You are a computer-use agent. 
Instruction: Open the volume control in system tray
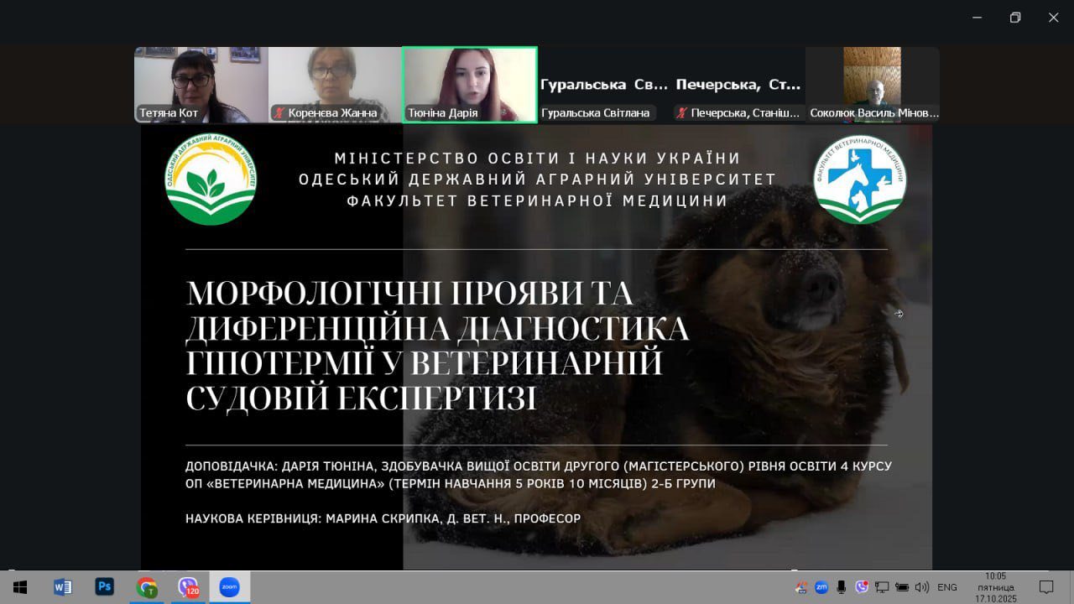(x=922, y=587)
